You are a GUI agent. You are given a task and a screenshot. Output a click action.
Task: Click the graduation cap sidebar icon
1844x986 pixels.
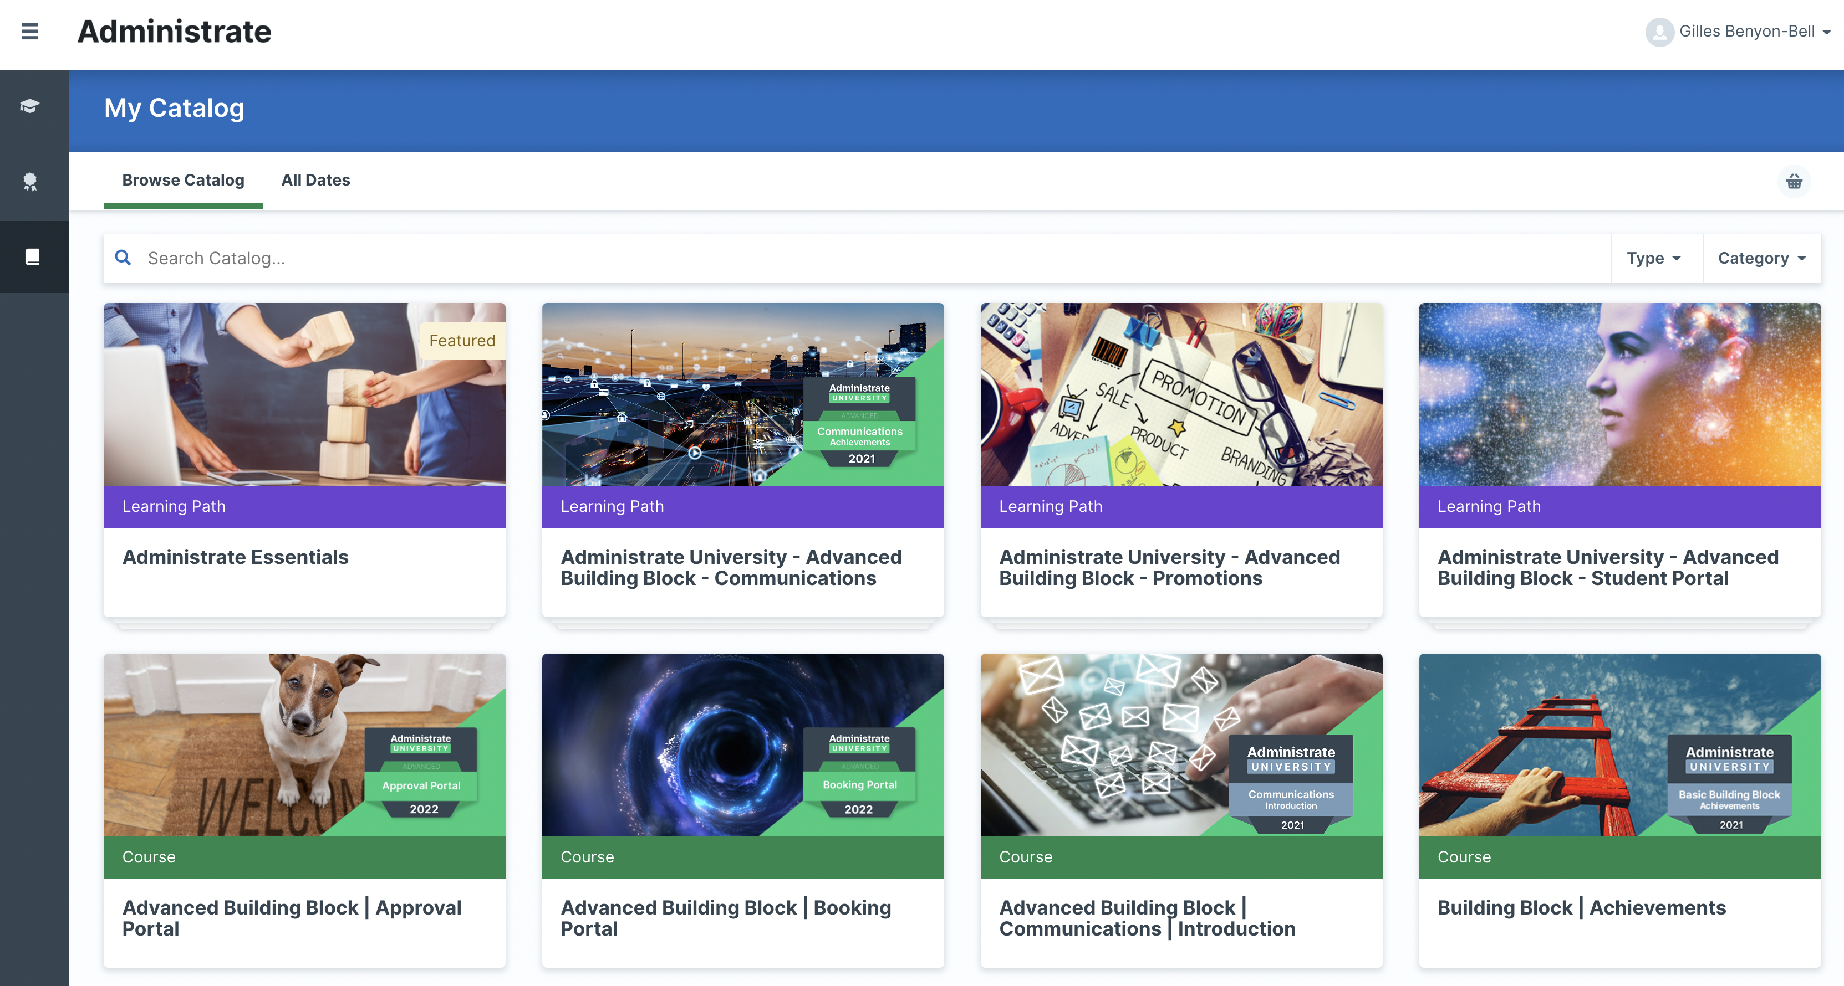29,106
